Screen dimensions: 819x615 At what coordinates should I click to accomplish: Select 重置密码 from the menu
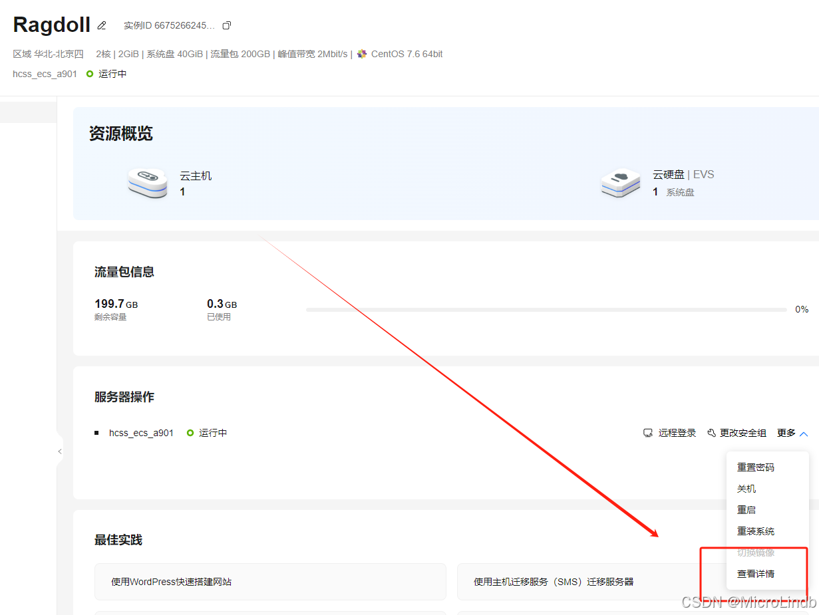(768, 467)
